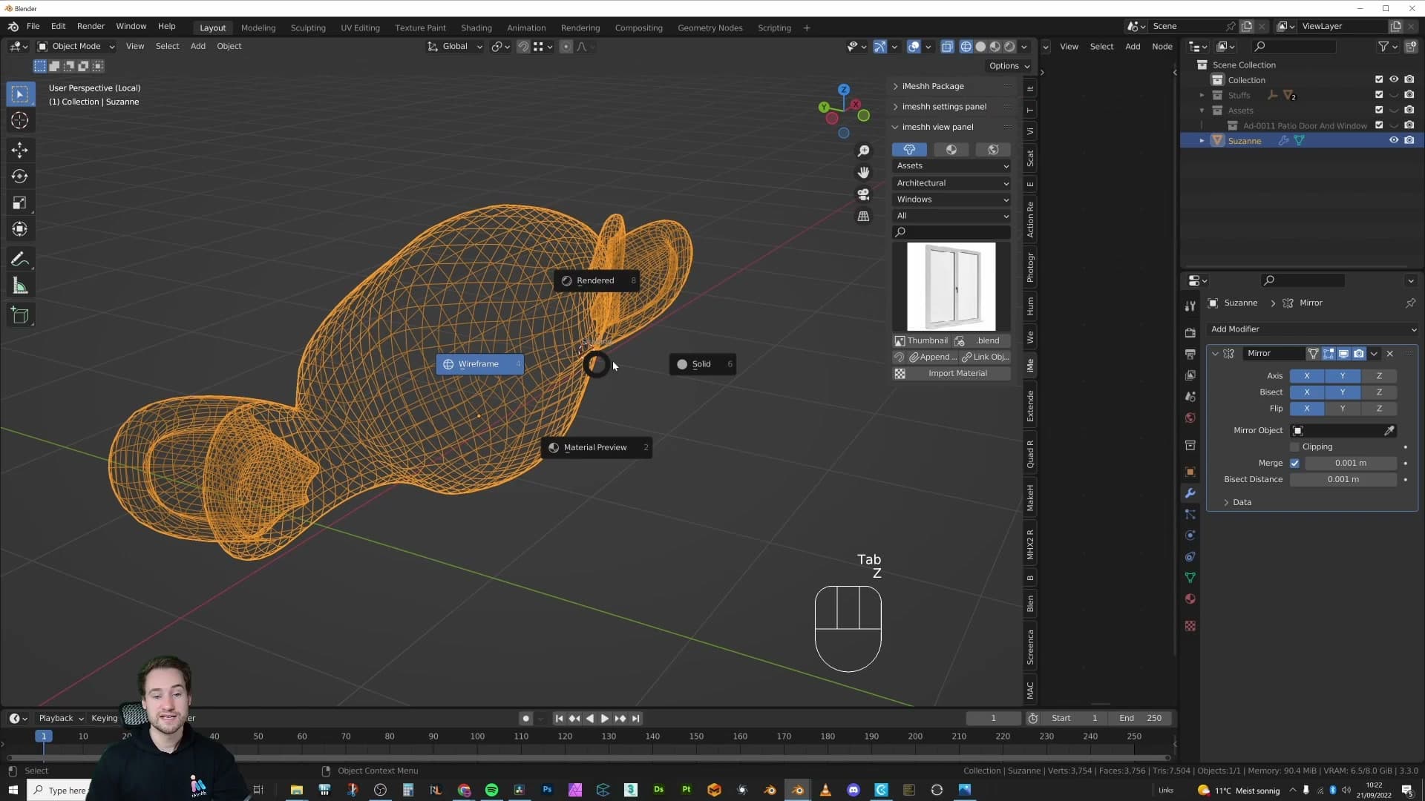This screenshot has height=801, width=1425.
Task: Open the Object Data properties tab
Action: (1190, 578)
